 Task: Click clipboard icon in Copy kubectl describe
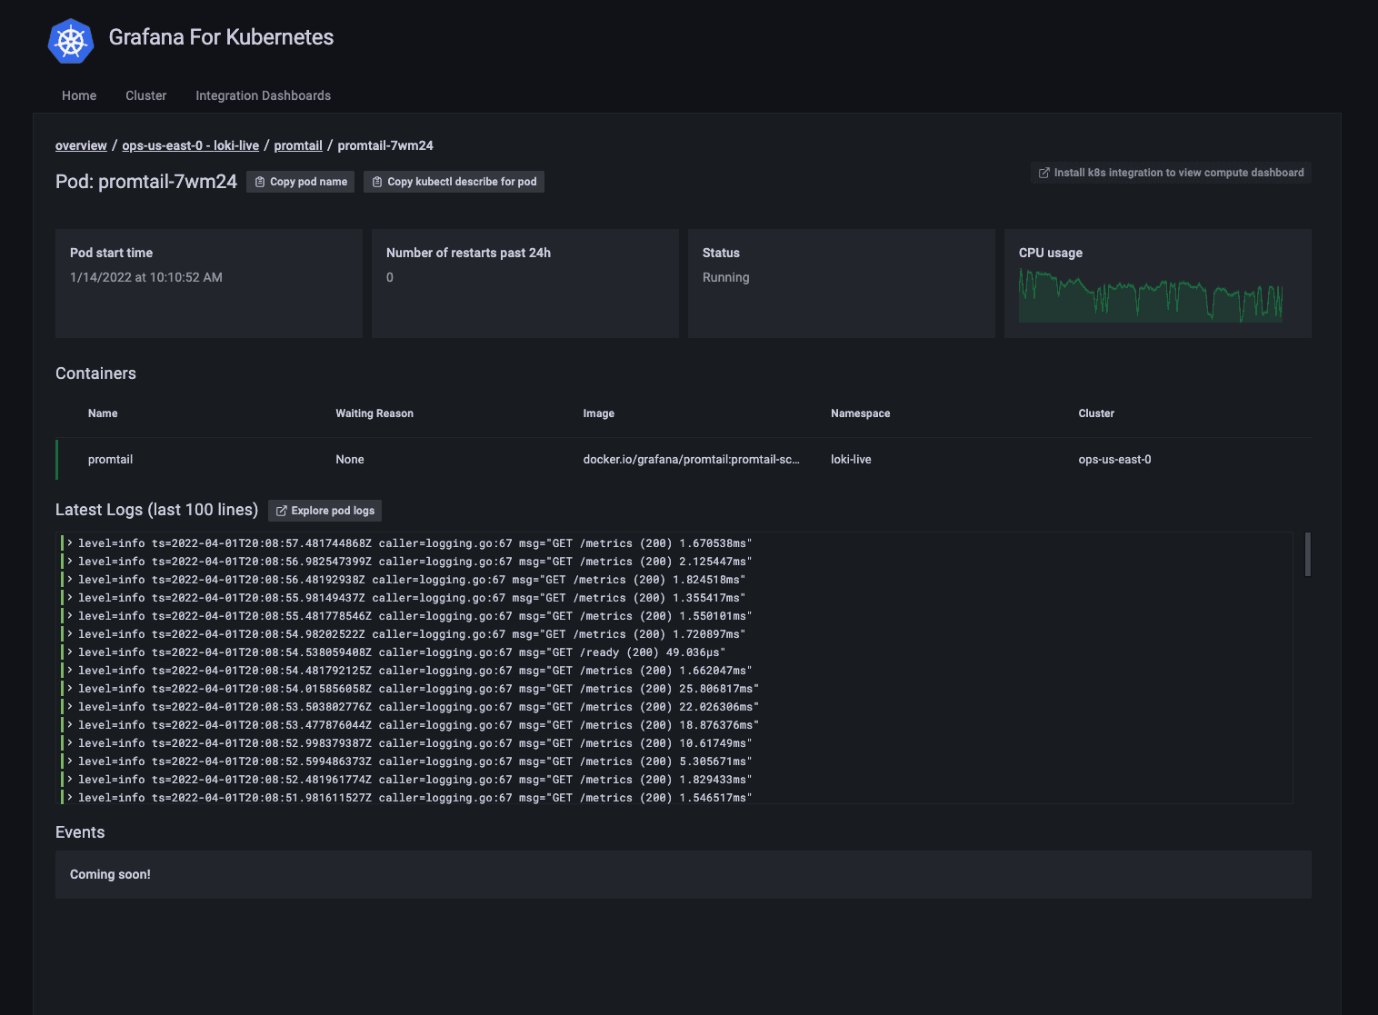coord(377,182)
